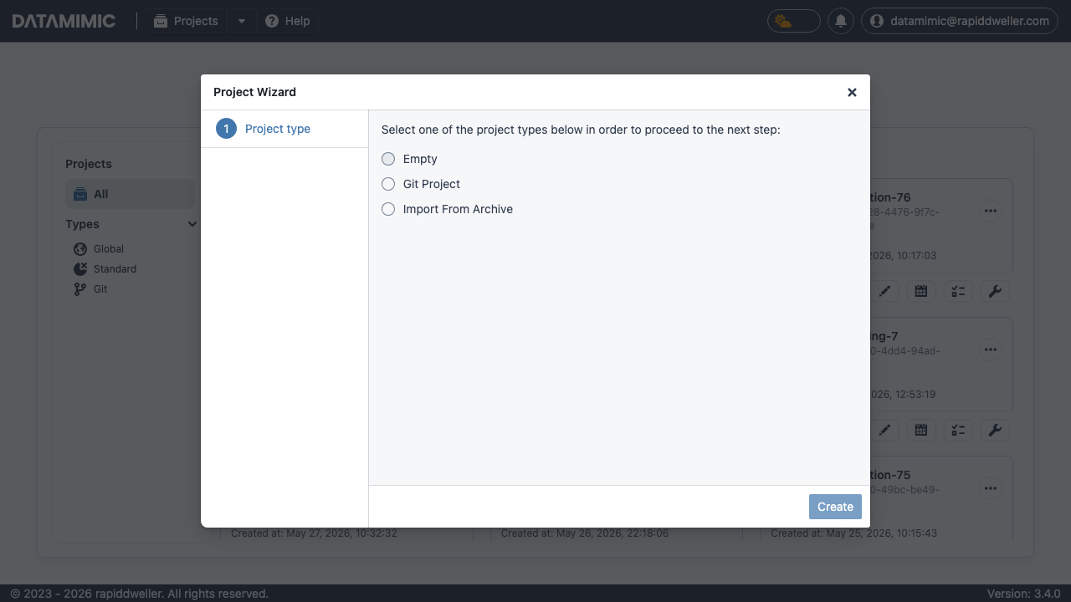Click the checklist tasks icon under tion-76 card
1071x602 pixels.
click(958, 291)
